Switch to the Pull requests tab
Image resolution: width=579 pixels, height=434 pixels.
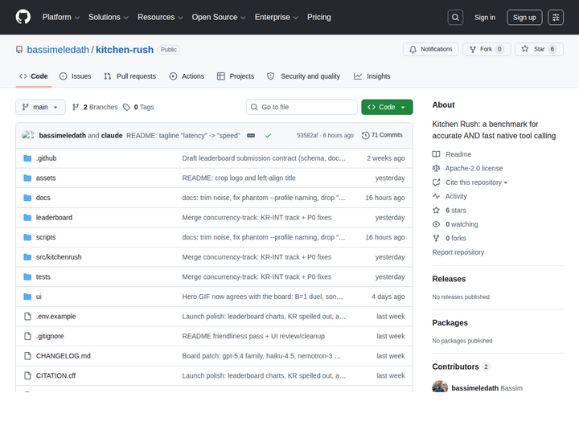pos(130,76)
